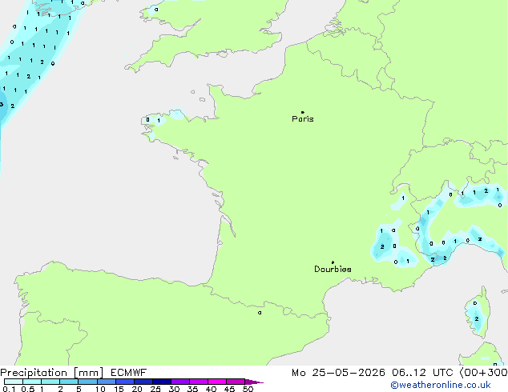Pick legend swatch between 45 and 50

tap(236, 382)
